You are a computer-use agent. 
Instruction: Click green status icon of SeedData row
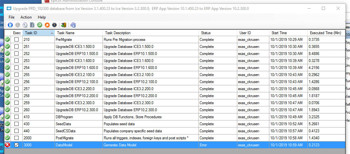pos(8,124)
